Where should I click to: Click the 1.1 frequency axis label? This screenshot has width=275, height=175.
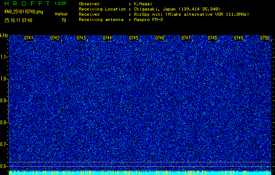tap(4, 57)
